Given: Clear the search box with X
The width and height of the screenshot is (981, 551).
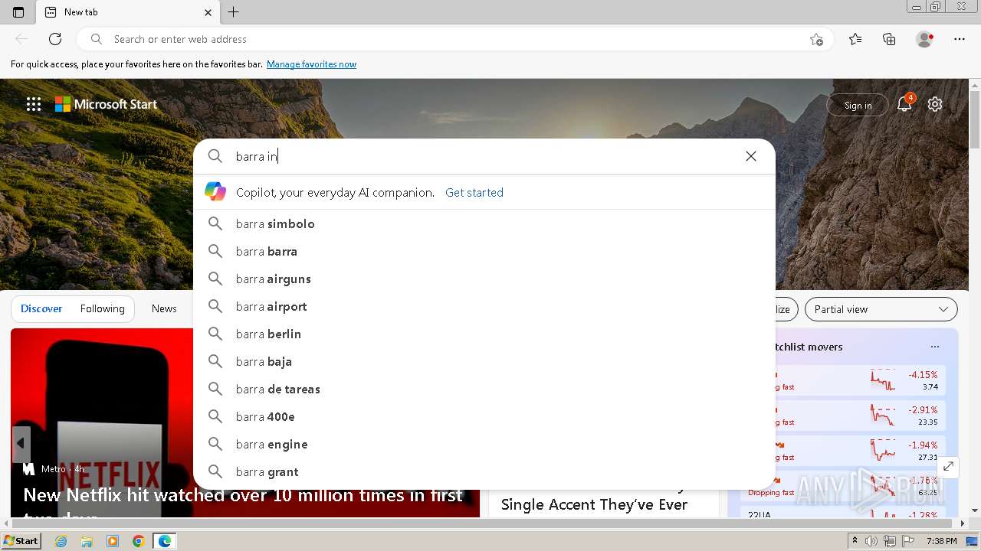Looking at the screenshot, I should tap(751, 156).
